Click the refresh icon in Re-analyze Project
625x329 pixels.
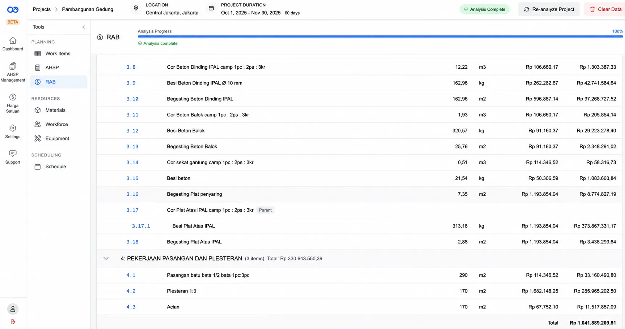coord(527,9)
